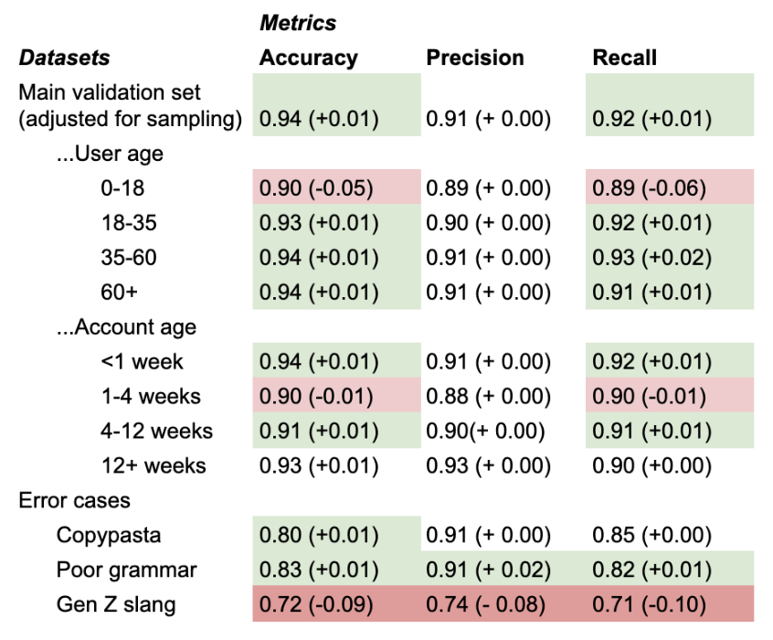Click the Copypasta accuracy cell
Screen dimensions: 773x640
318,535
